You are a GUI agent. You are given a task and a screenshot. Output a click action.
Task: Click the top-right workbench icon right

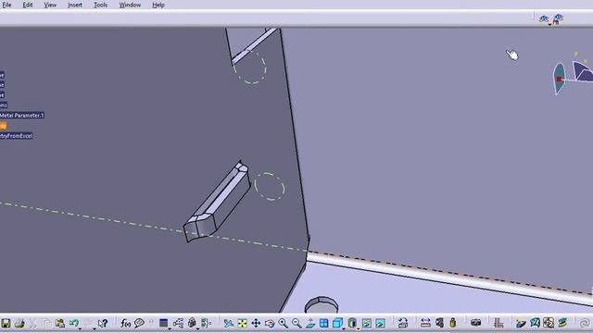pyautogui.click(x=558, y=18)
